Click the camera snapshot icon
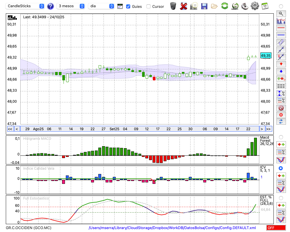Viewport: 290px width, 232px height. point(194,6)
